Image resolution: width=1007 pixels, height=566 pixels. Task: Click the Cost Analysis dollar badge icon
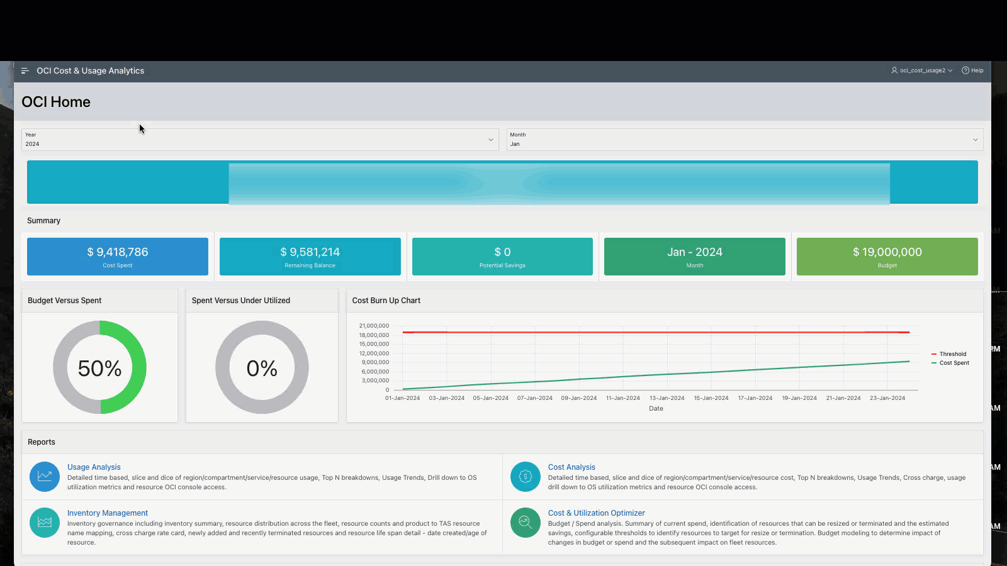[x=525, y=476]
